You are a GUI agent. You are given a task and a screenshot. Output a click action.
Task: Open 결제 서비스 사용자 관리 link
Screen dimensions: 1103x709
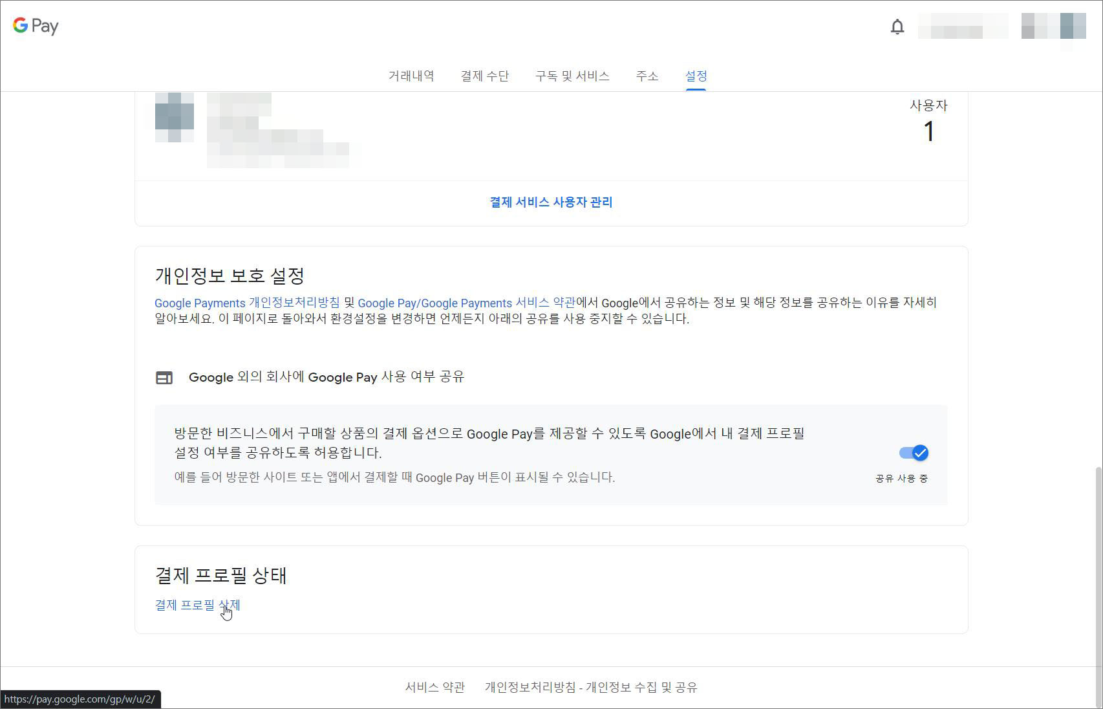tap(551, 202)
